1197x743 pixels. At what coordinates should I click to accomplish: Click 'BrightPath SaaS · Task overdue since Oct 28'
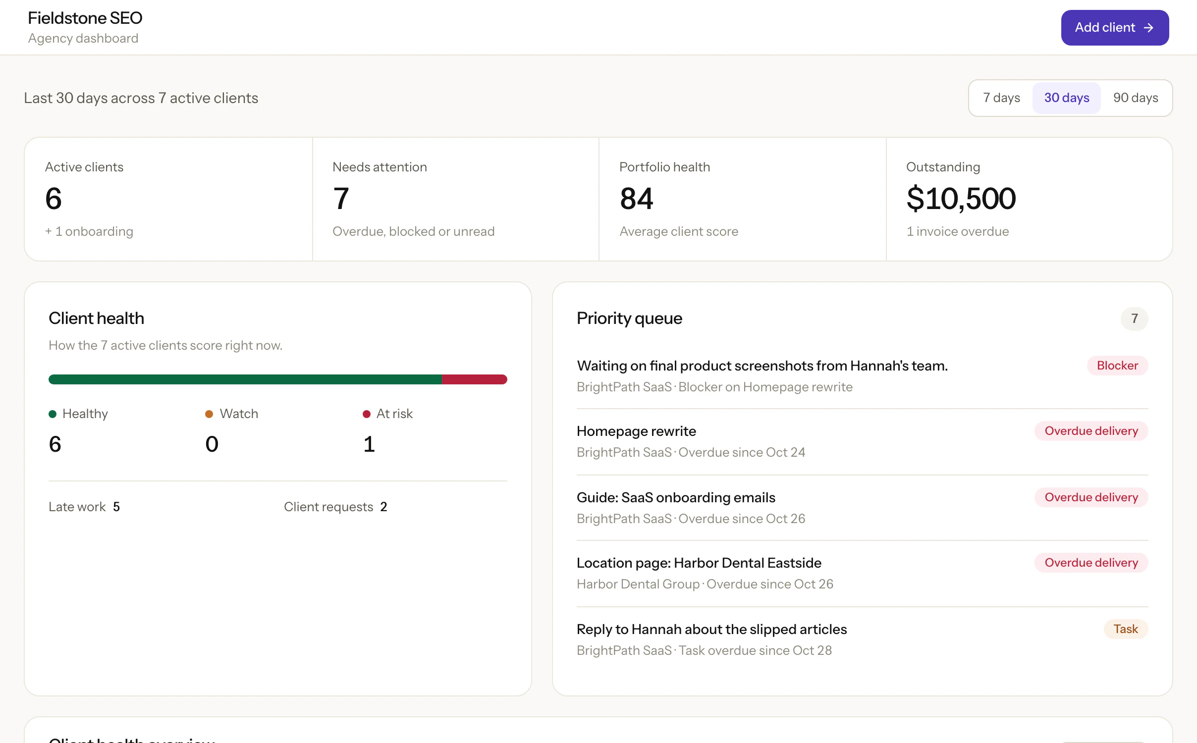[x=704, y=650]
